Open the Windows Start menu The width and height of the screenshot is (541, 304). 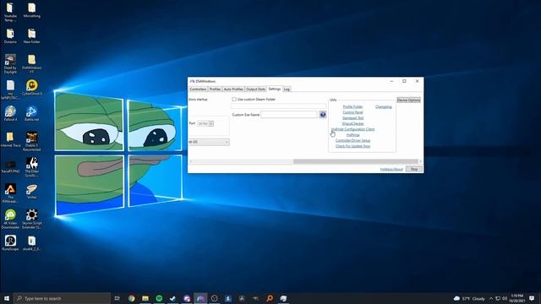point(7,298)
